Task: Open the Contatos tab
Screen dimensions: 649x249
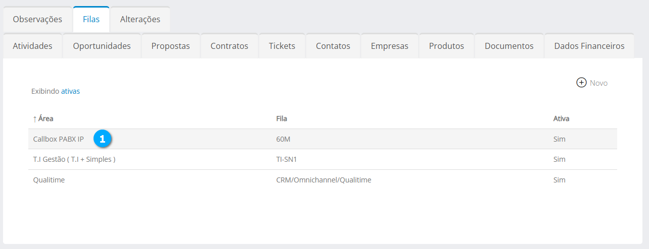Action: click(333, 46)
